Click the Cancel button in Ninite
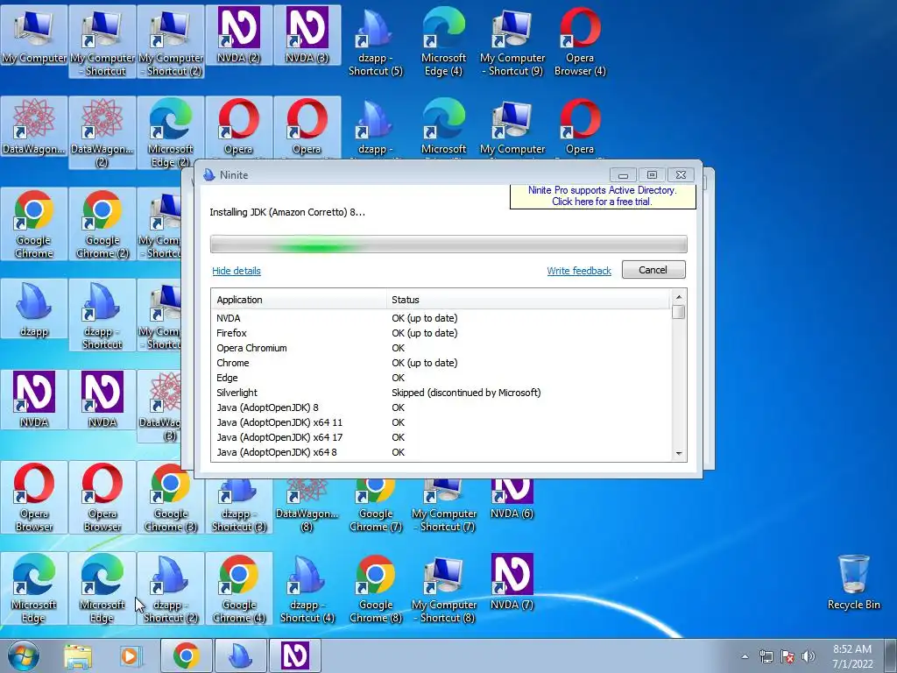Viewport: 897px width, 673px height. pyautogui.click(x=653, y=270)
